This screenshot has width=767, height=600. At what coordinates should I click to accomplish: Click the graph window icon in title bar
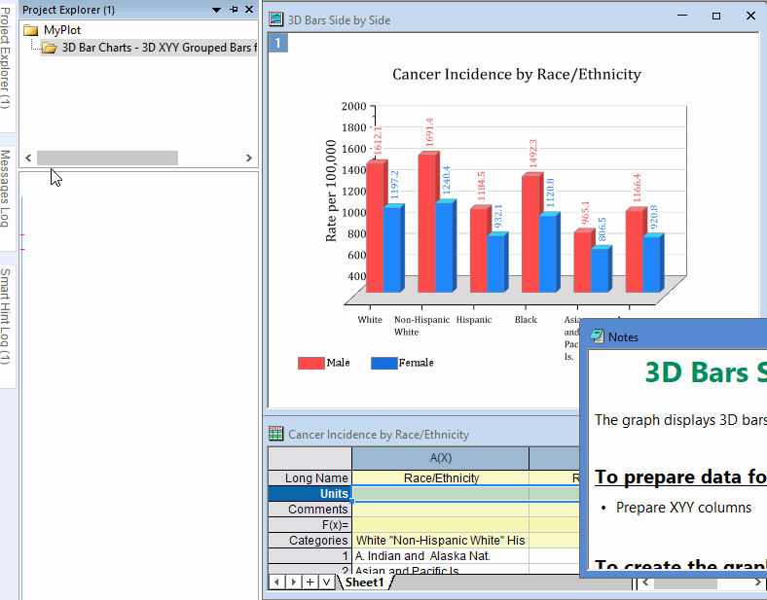point(277,19)
